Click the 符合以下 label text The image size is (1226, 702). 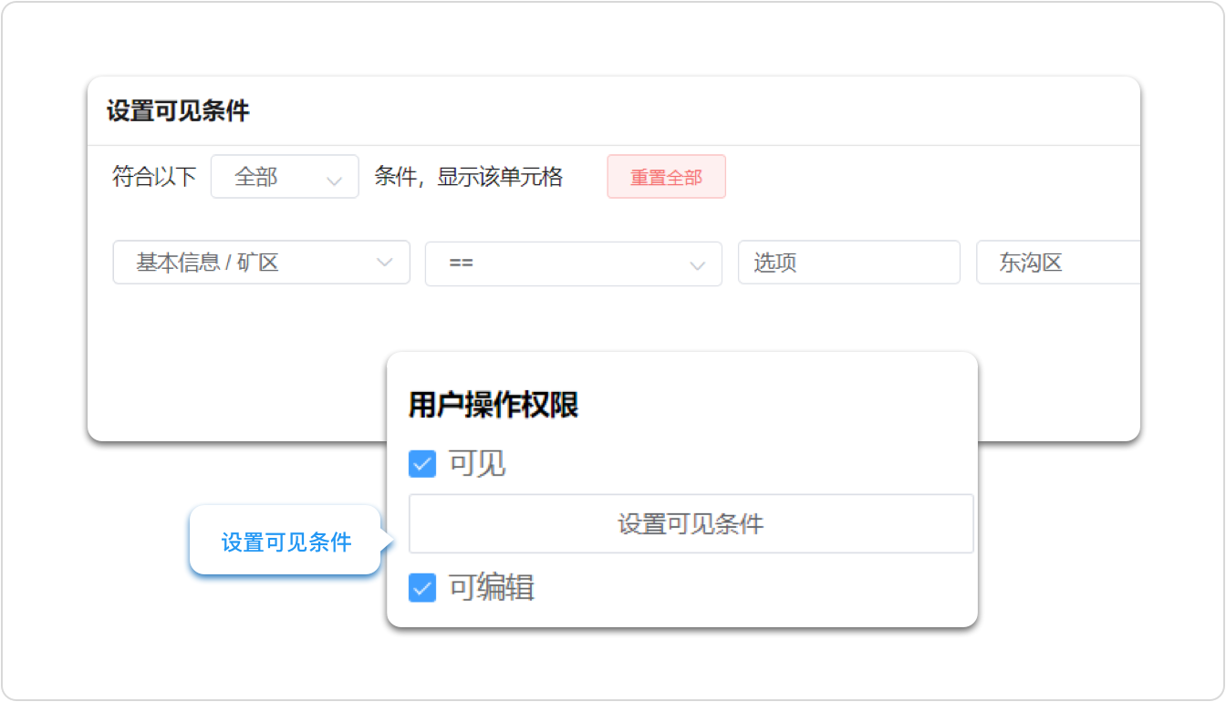coord(154,177)
